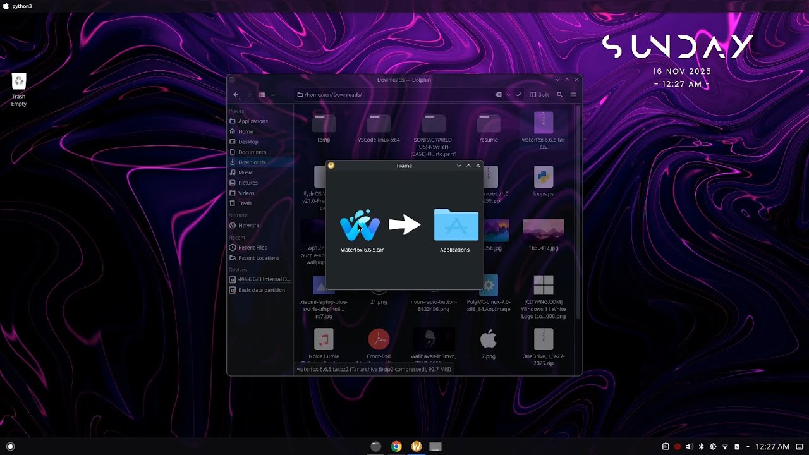Click the Dolphin location bar path /home/xen/Downloads/

point(333,95)
